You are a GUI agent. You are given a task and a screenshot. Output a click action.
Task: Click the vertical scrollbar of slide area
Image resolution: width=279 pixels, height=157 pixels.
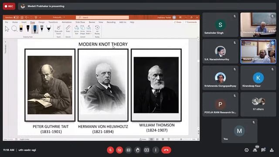[198, 84]
